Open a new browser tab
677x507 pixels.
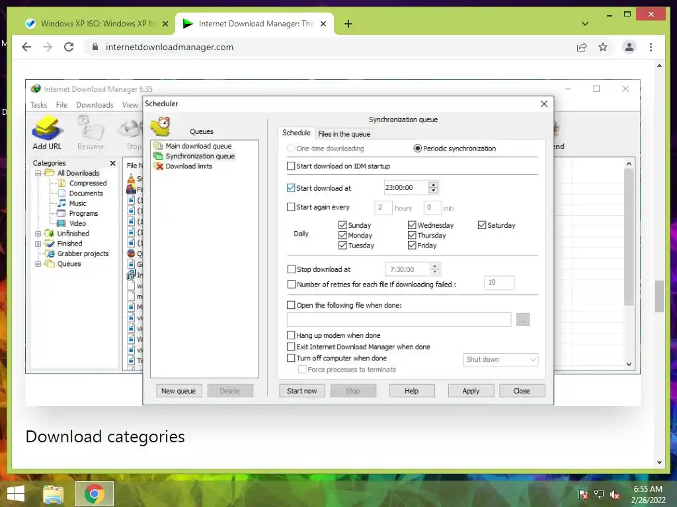click(x=348, y=24)
